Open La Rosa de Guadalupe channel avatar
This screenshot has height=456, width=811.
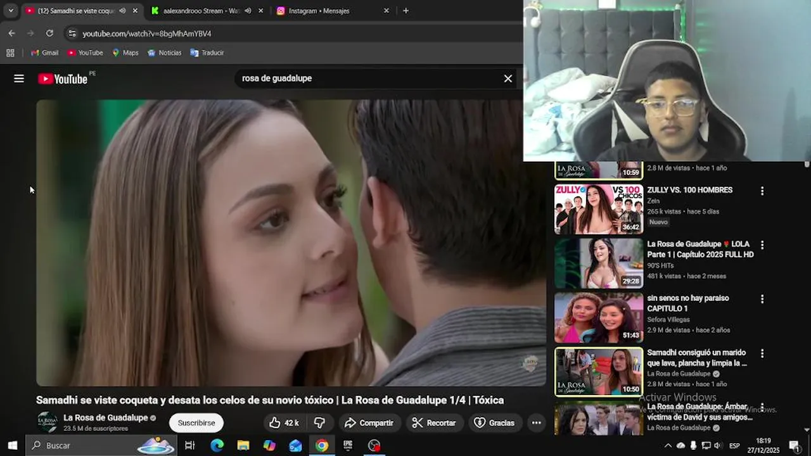coord(47,422)
